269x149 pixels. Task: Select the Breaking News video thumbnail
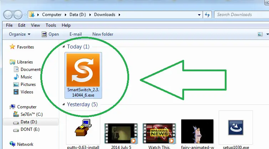(x=159, y=133)
